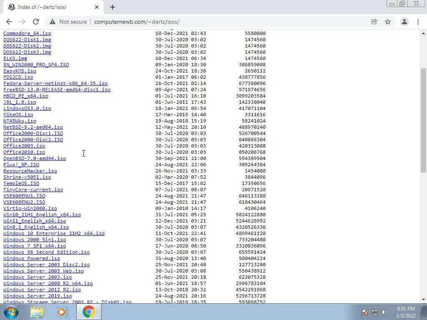Open the Plus!_XP.ISO link
Screen dimensions: 427x320
tap(21, 165)
